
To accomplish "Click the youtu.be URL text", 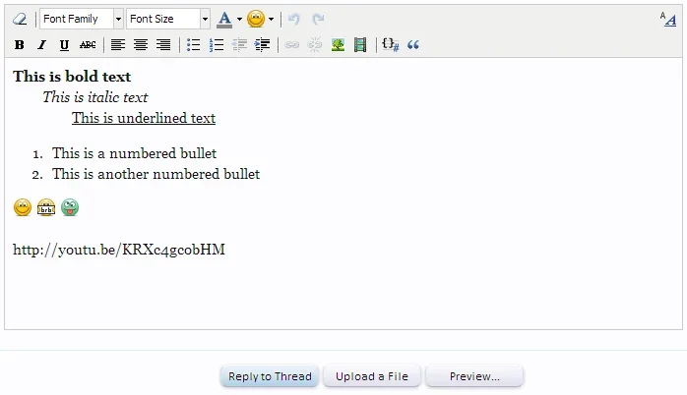I will click(119, 250).
